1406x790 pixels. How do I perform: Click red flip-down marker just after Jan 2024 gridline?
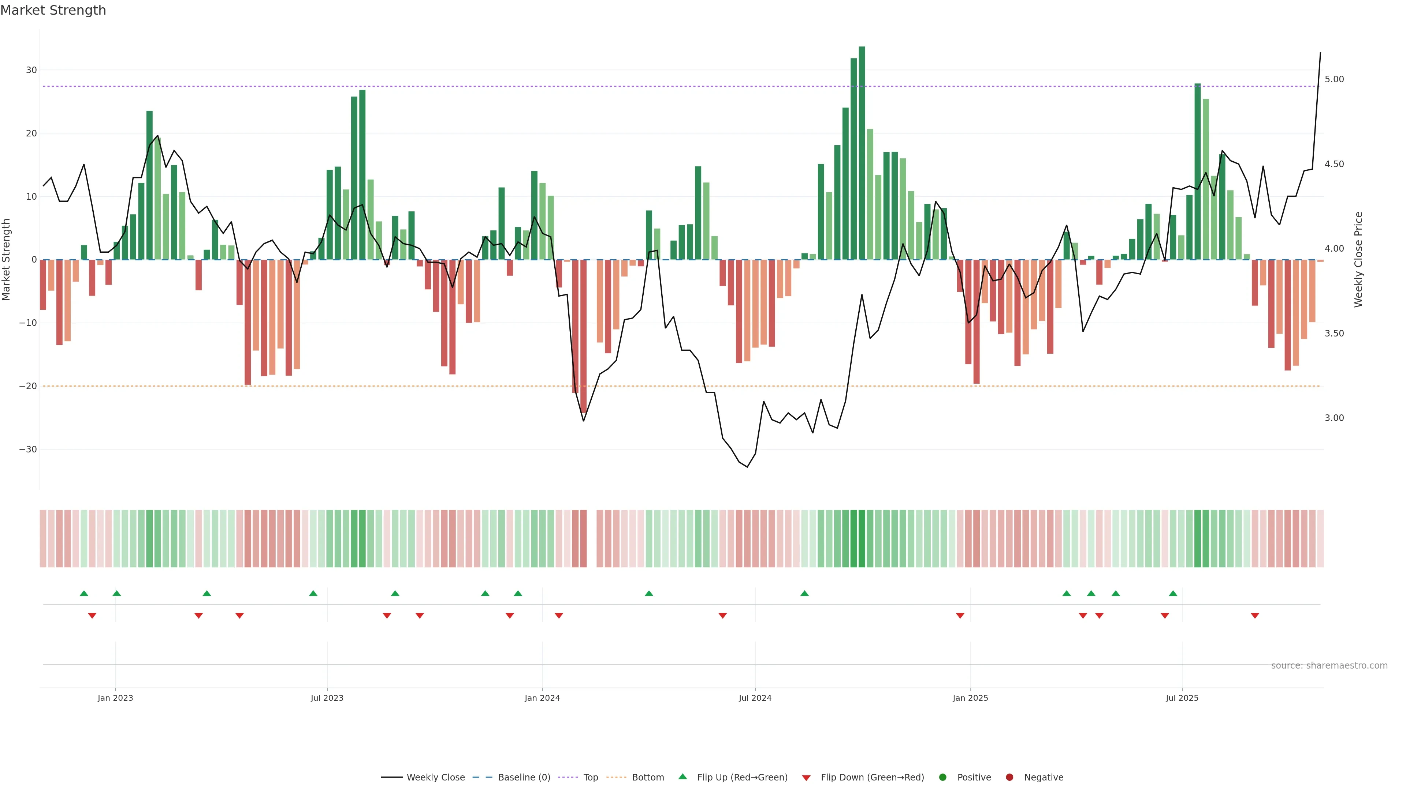pyautogui.click(x=559, y=616)
